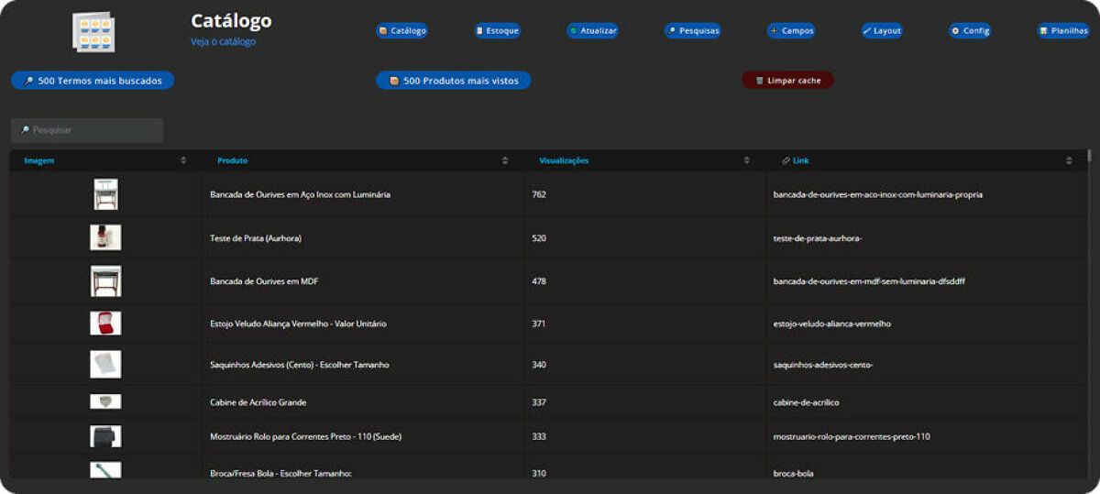Open the Layout settings

point(882,30)
